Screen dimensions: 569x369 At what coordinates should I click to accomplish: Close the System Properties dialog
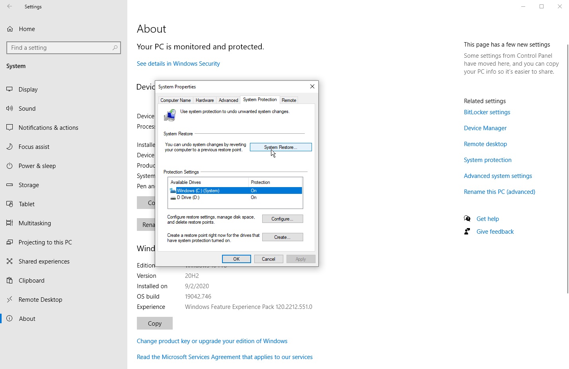click(312, 86)
